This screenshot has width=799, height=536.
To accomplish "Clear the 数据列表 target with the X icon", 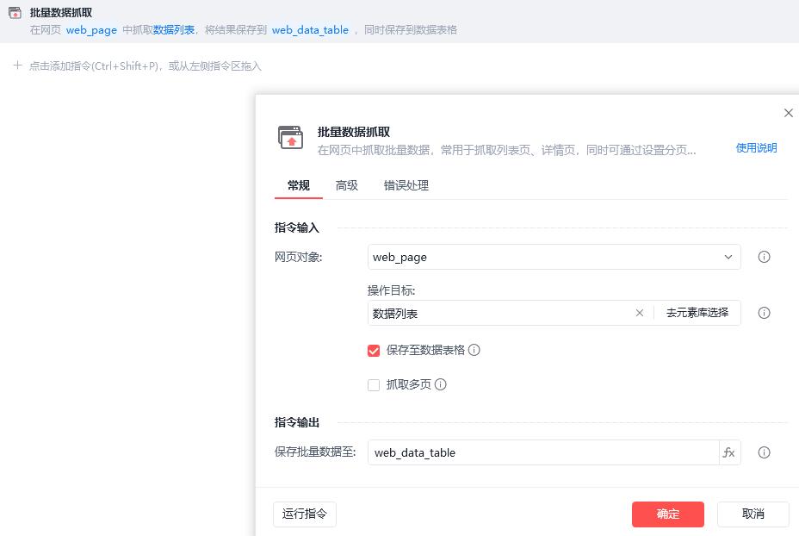I will coord(639,313).
